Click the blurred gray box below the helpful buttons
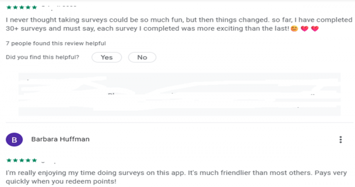Image resolution: width=355 pixels, height=187 pixels. (x=180, y=94)
